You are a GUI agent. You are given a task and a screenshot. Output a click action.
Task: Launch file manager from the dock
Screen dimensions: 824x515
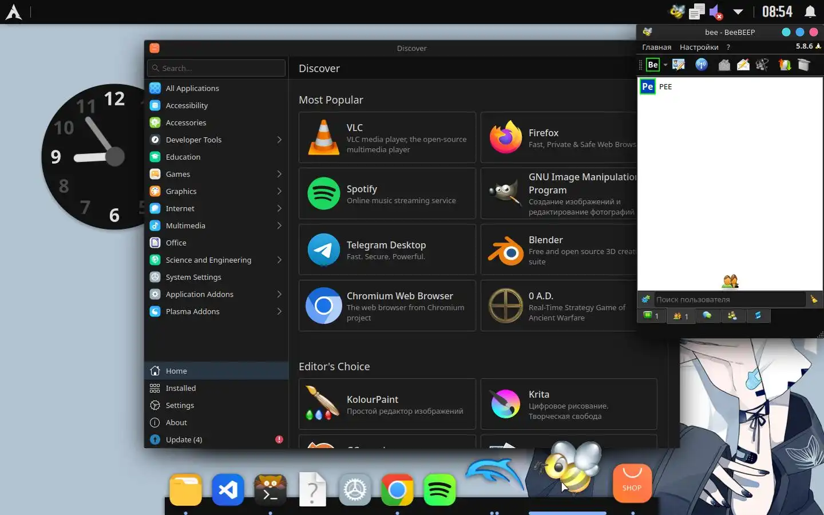[185, 490]
